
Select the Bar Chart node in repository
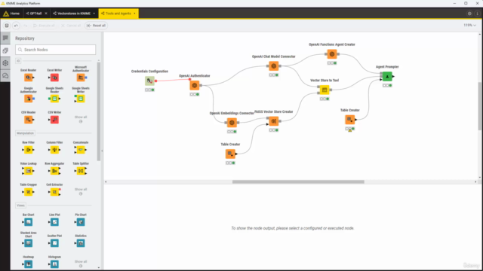tap(29, 222)
